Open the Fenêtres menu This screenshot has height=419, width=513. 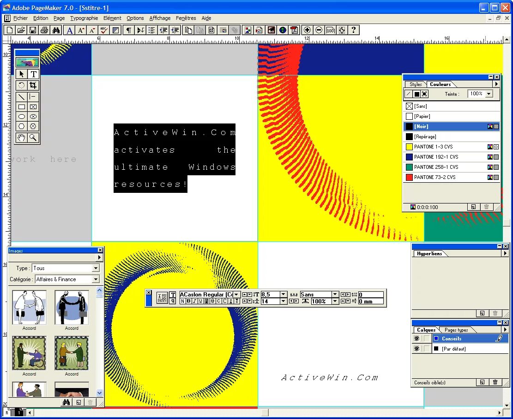[x=186, y=18]
